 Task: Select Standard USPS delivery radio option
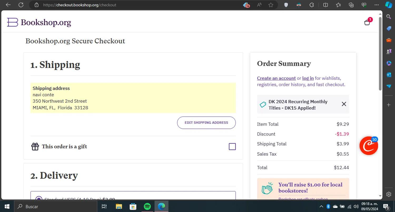39,199
